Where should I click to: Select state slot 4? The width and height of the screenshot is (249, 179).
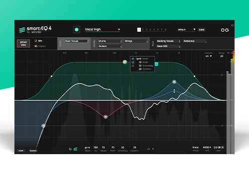click(150, 30)
